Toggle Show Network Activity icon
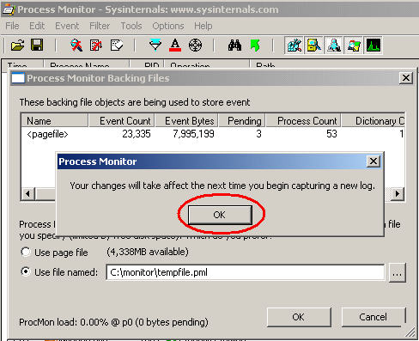This screenshot has height=341, width=419. tap(333, 46)
